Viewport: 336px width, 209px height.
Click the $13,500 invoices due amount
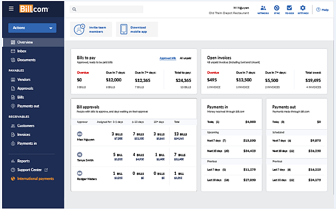244,80
